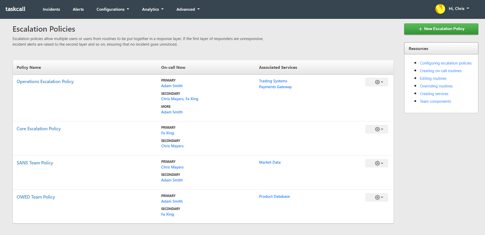The height and width of the screenshot is (235, 485).
Task: Expand the Analytics dropdown menu
Action: 152,9
